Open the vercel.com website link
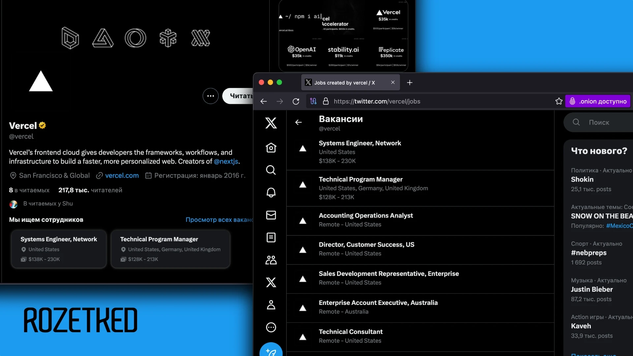The width and height of the screenshot is (633, 356). pos(121,176)
